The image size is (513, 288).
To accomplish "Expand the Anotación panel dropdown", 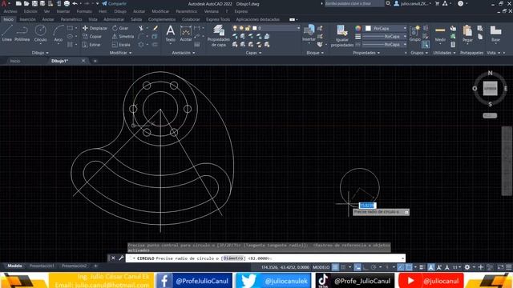I will coord(184,53).
